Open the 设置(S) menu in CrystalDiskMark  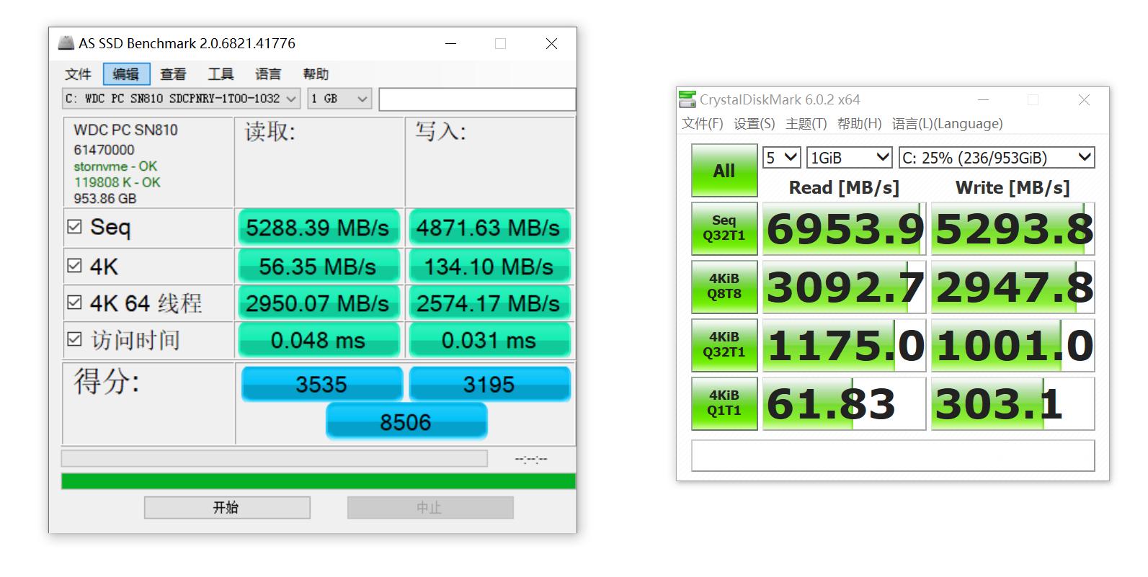755,124
